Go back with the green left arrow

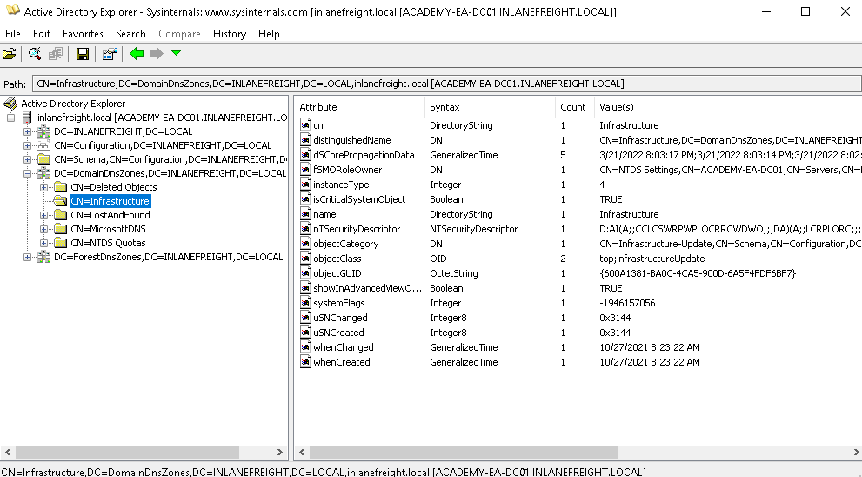(137, 53)
